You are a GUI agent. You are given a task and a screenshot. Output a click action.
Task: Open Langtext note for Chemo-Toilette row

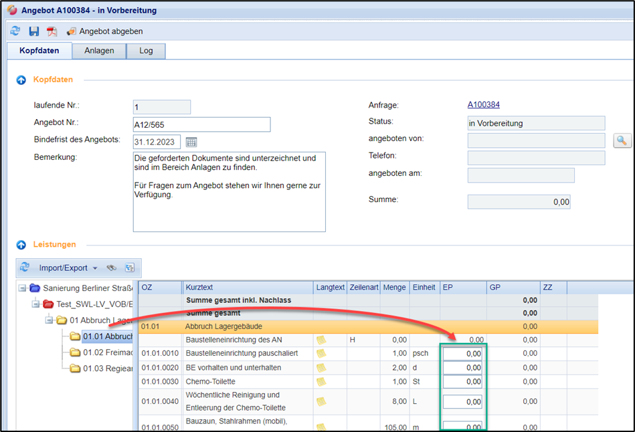(x=321, y=382)
